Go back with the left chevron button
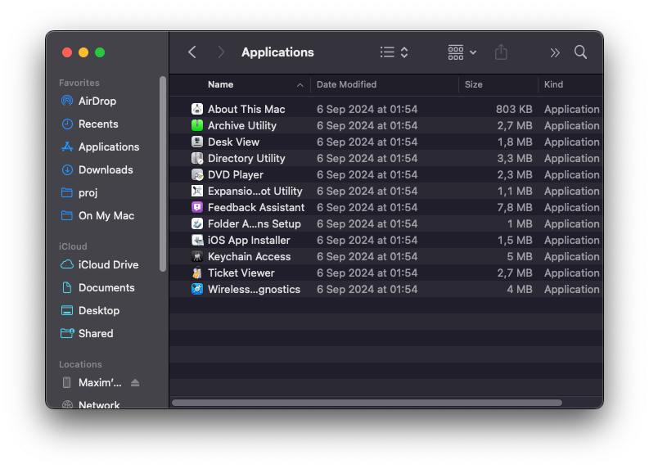The image size is (649, 469). tap(192, 52)
